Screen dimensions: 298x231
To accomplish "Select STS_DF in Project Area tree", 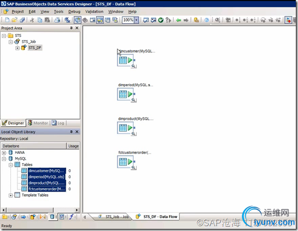I will pyautogui.click(x=35, y=48).
